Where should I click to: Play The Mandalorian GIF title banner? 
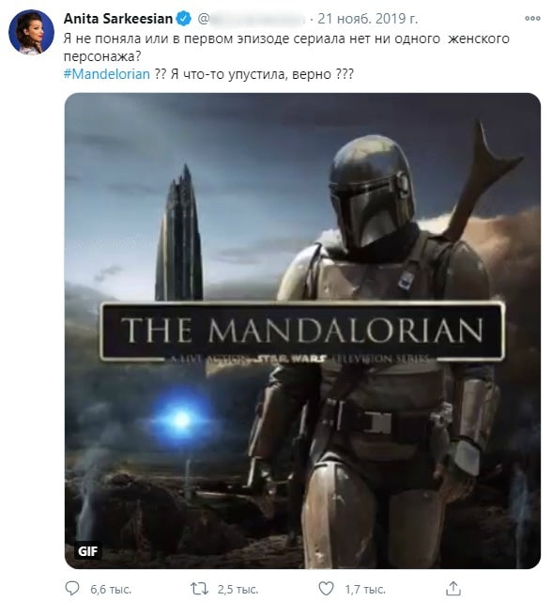tap(302, 331)
